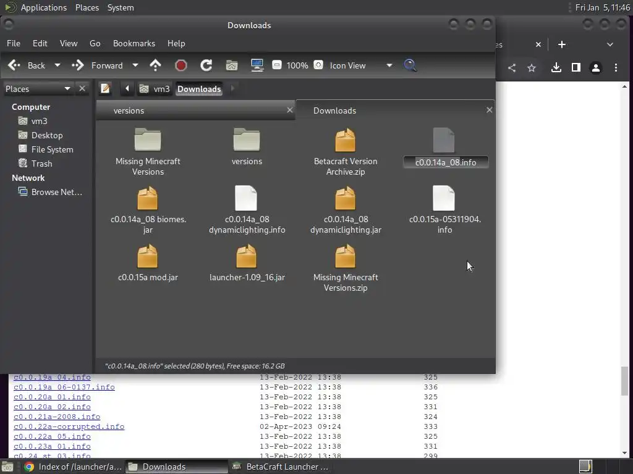
Task: Select c0.0.14a_08 dynamiclighting.jar
Action: click(x=345, y=210)
